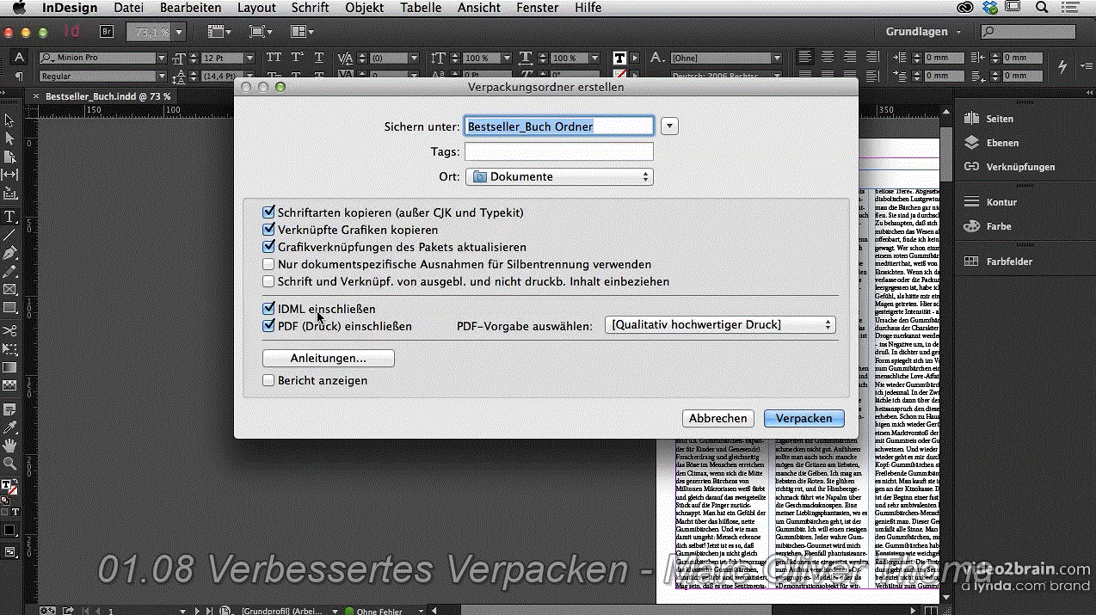Select the Rectangle Frame tool

click(10, 289)
